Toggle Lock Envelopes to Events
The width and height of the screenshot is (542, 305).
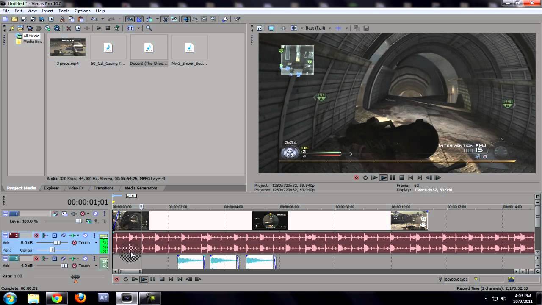(x=165, y=19)
